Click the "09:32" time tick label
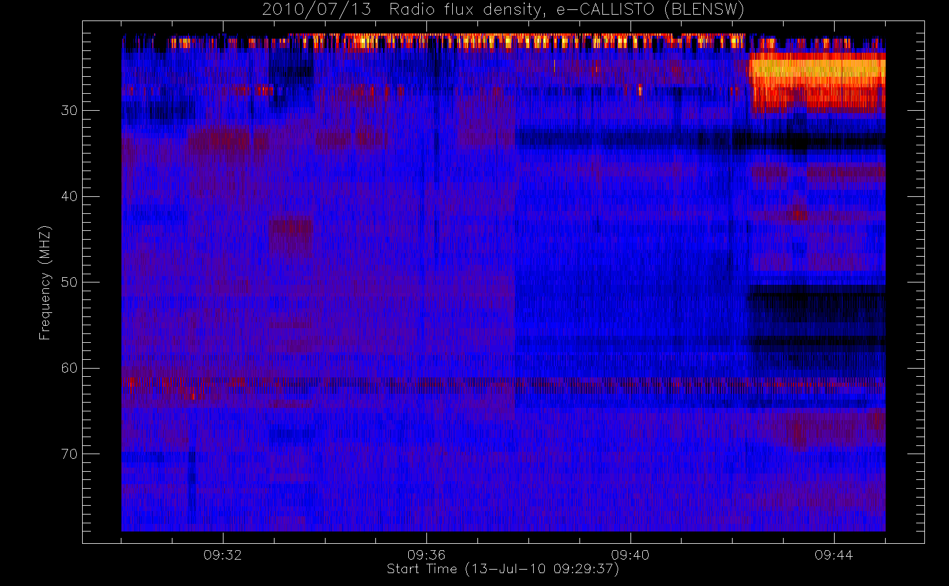The width and height of the screenshot is (949, 586). [223, 555]
